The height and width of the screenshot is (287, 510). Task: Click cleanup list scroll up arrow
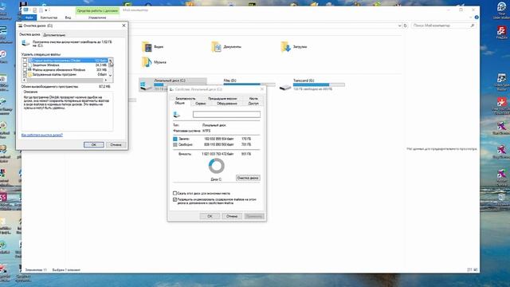pos(110,61)
